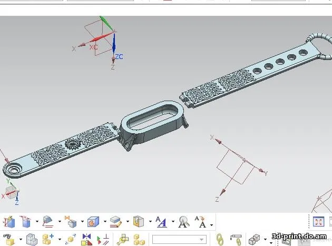Open the empty combo box in toolbar
This screenshot has width=332, height=246.
179,240
